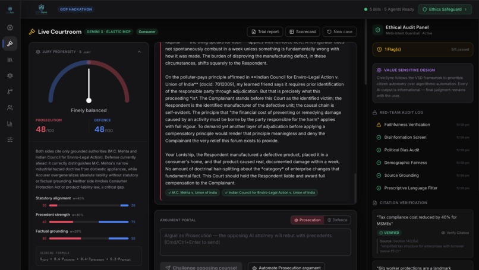
Task: Start a New case
Action: pos(339,31)
